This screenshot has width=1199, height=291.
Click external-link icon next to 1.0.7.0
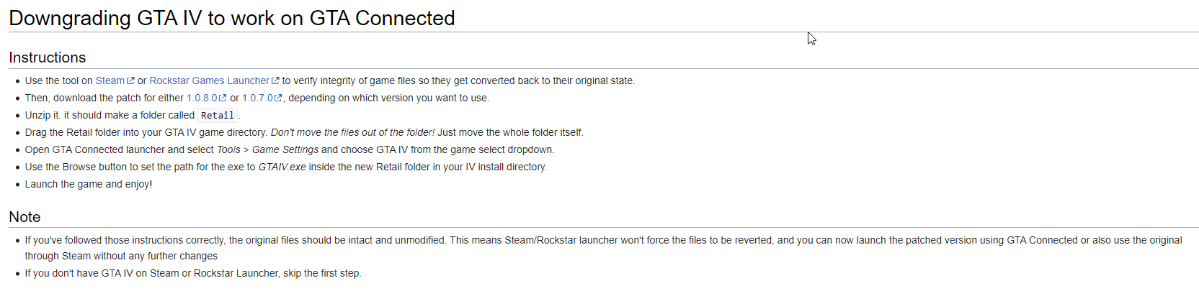(x=278, y=98)
